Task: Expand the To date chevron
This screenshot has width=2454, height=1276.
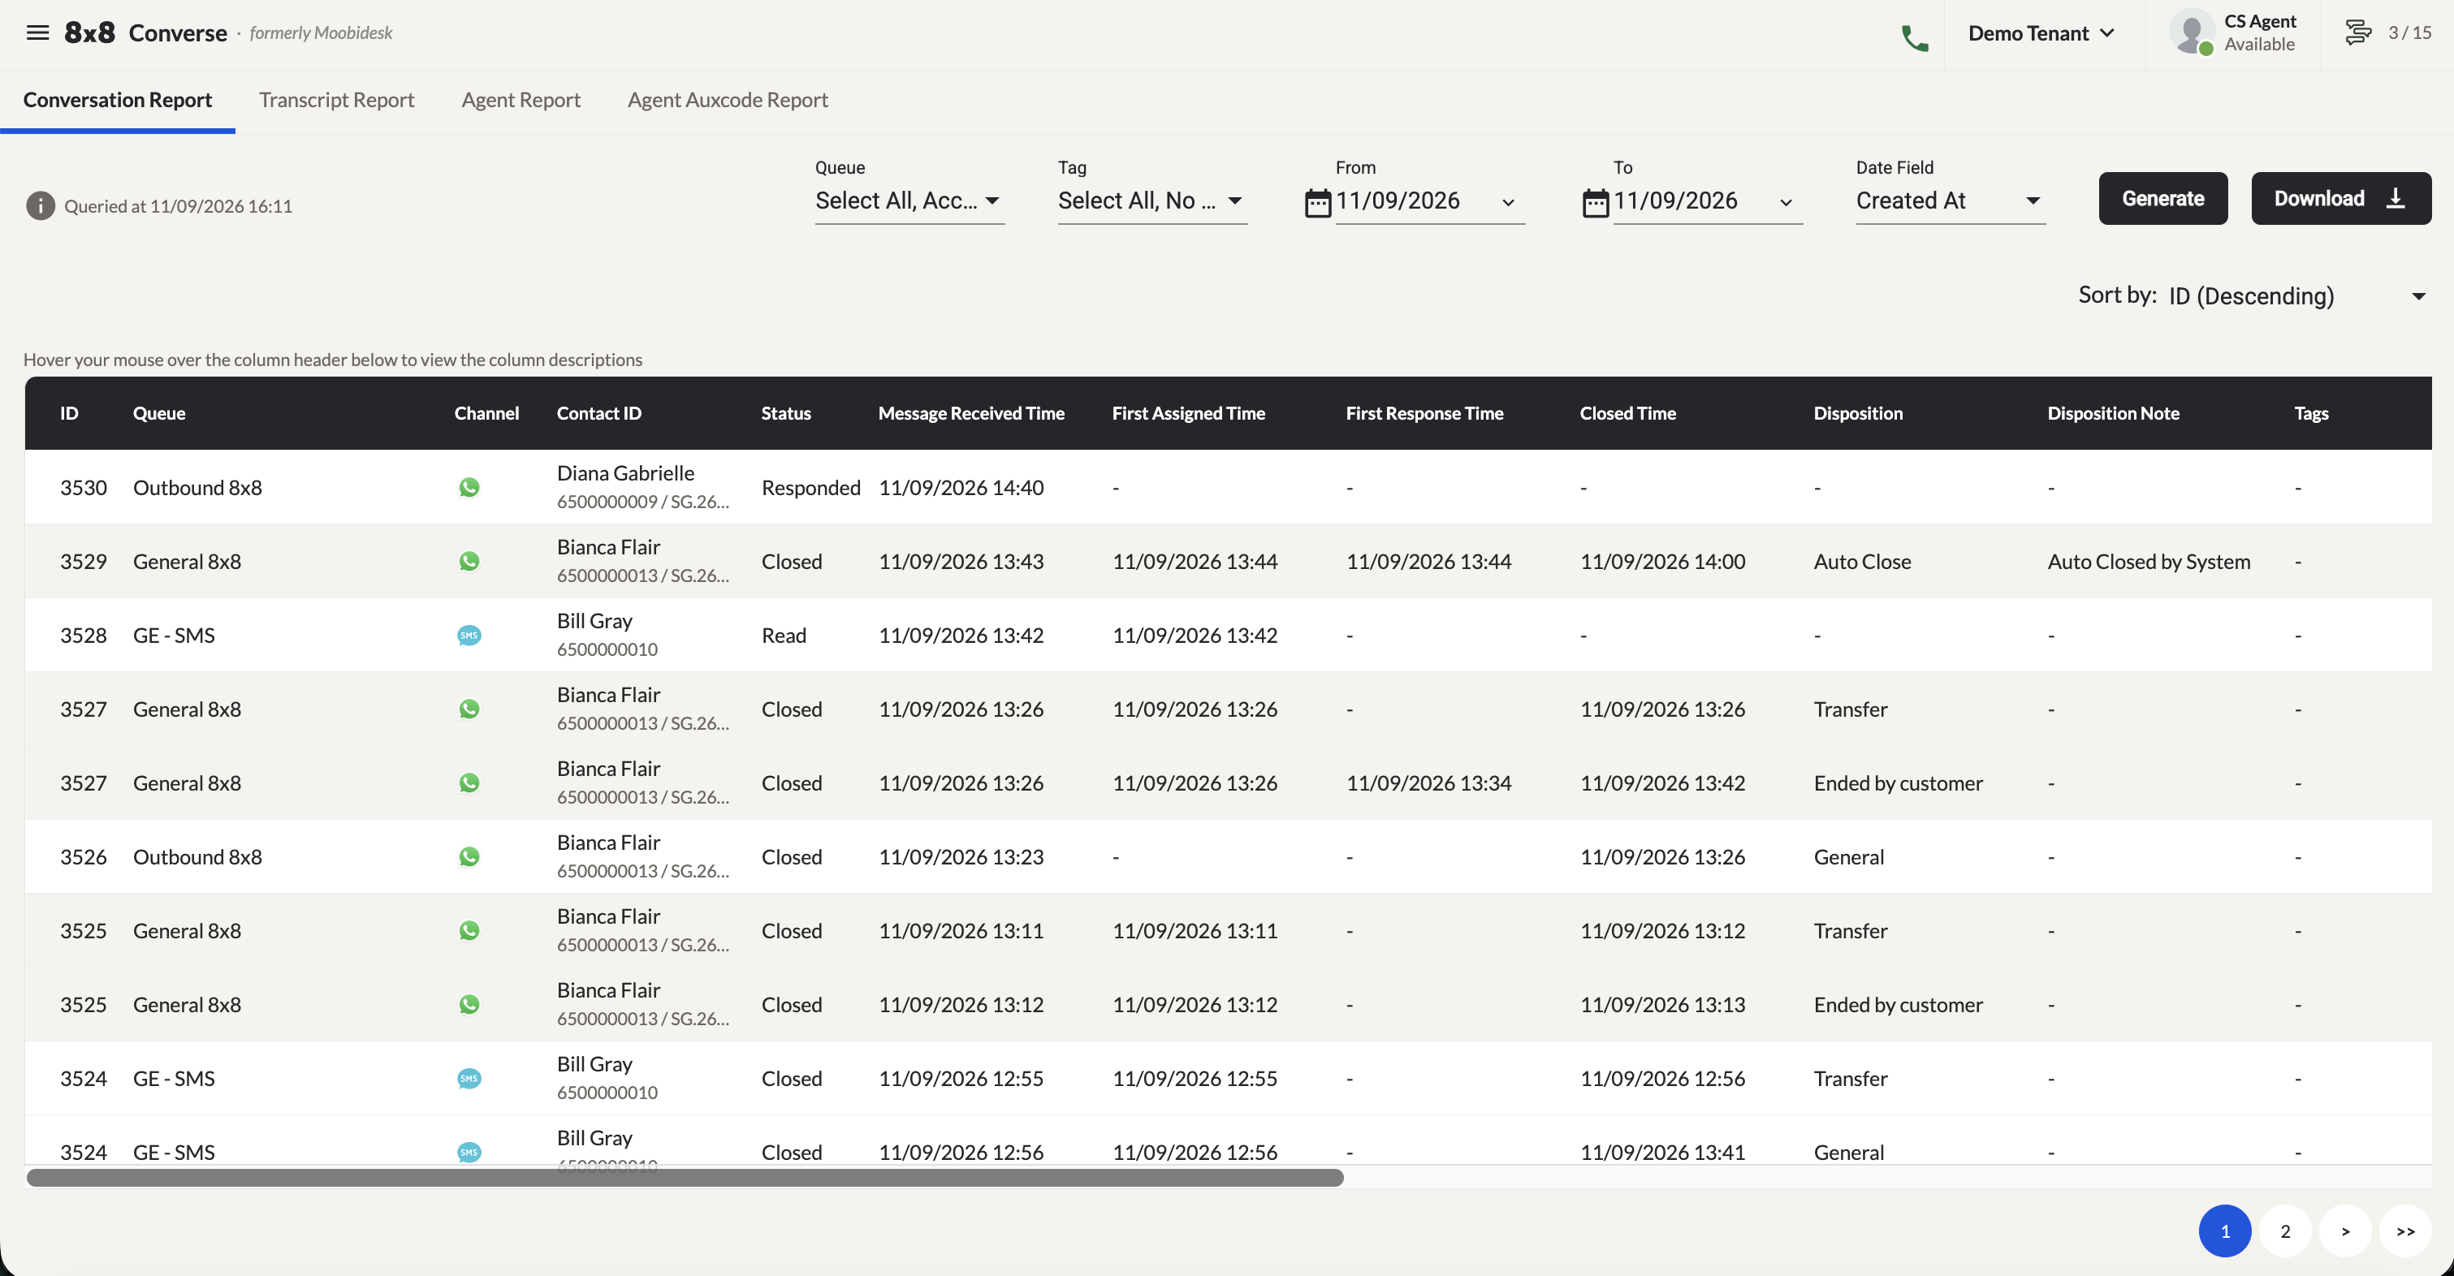Action: [1786, 203]
